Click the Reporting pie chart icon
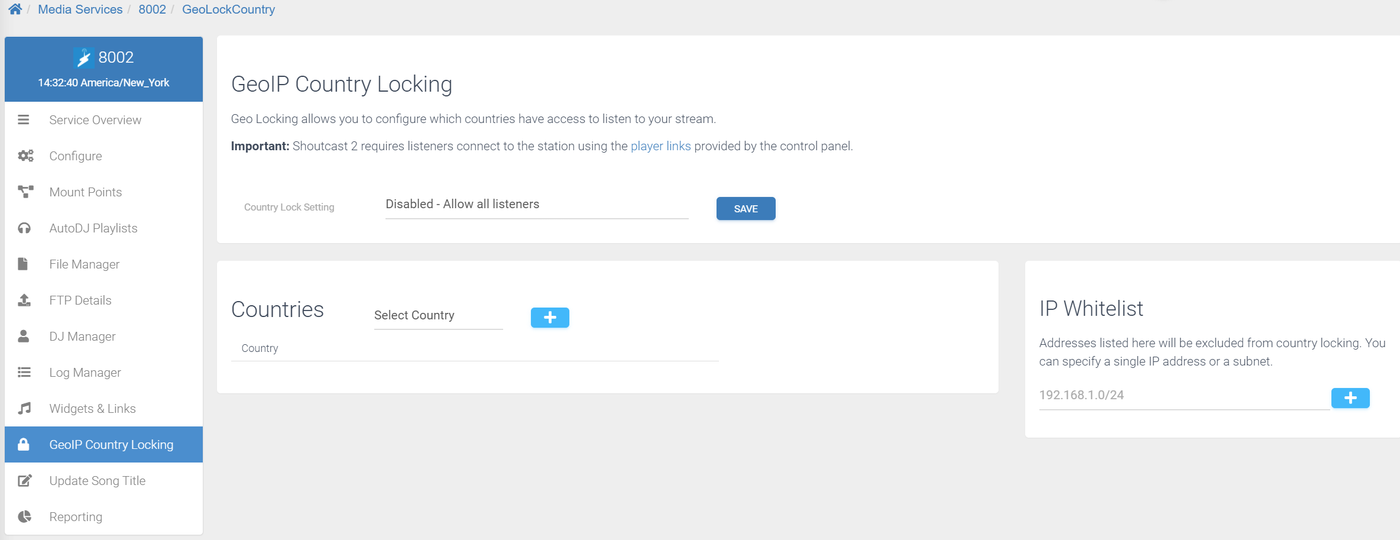 click(24, 516)
